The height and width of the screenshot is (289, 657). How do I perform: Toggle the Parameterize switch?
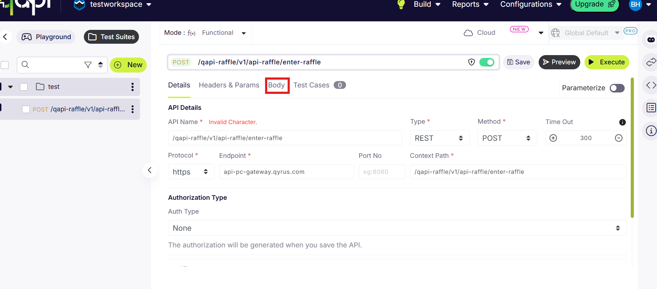[x=617, y=88]
